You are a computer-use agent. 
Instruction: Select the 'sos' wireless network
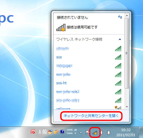(x=59, y=57)
